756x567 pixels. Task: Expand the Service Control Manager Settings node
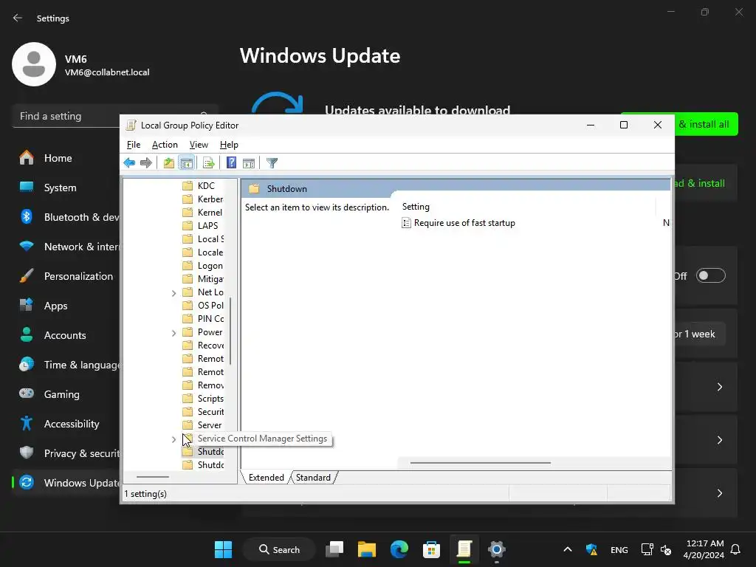tap(174, 439)
